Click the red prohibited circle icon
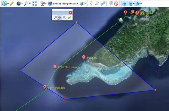 pos(116,4)
